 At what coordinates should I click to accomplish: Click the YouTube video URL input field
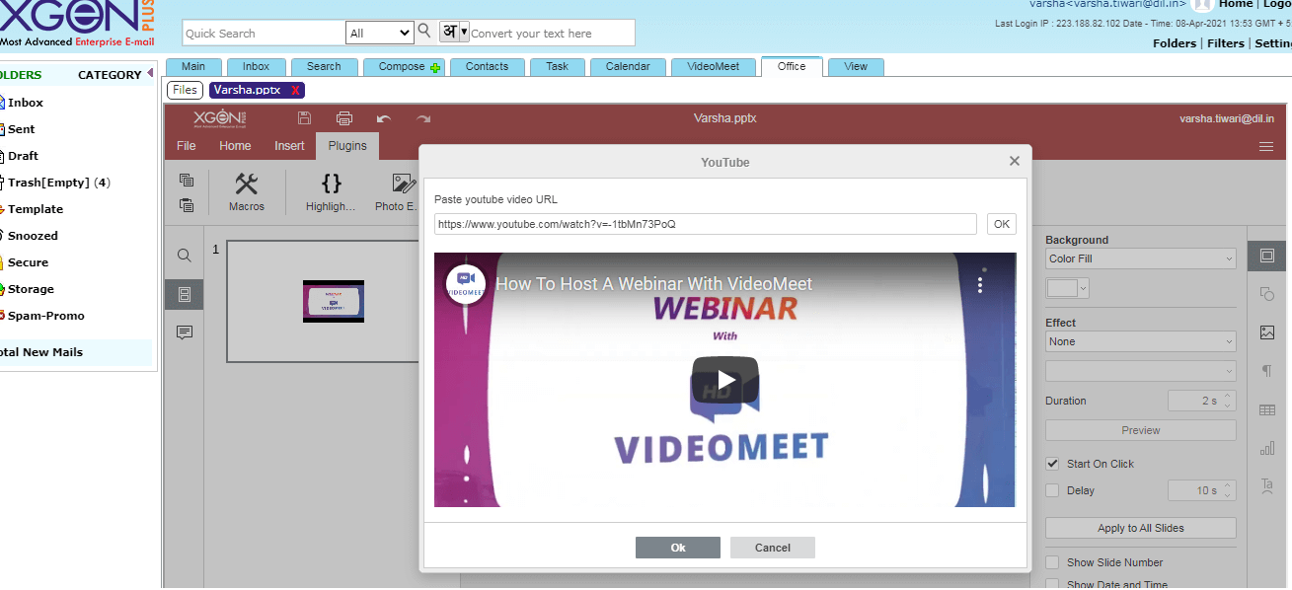click(706, 224)
